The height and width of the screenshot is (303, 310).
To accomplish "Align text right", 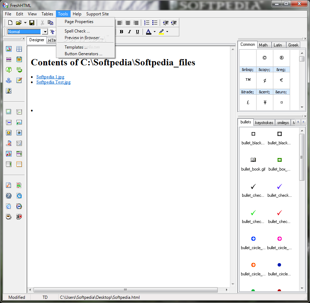I will tap(136, 23).
